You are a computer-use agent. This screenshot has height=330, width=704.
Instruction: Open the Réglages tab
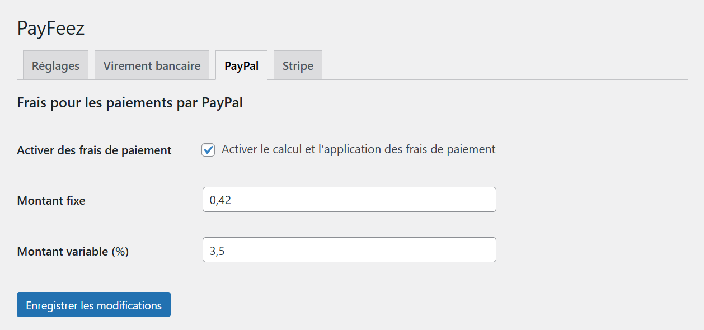55,65
